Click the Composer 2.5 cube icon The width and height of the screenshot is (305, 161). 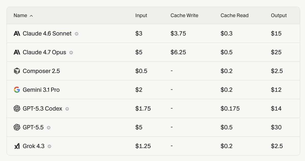[17, 71]
